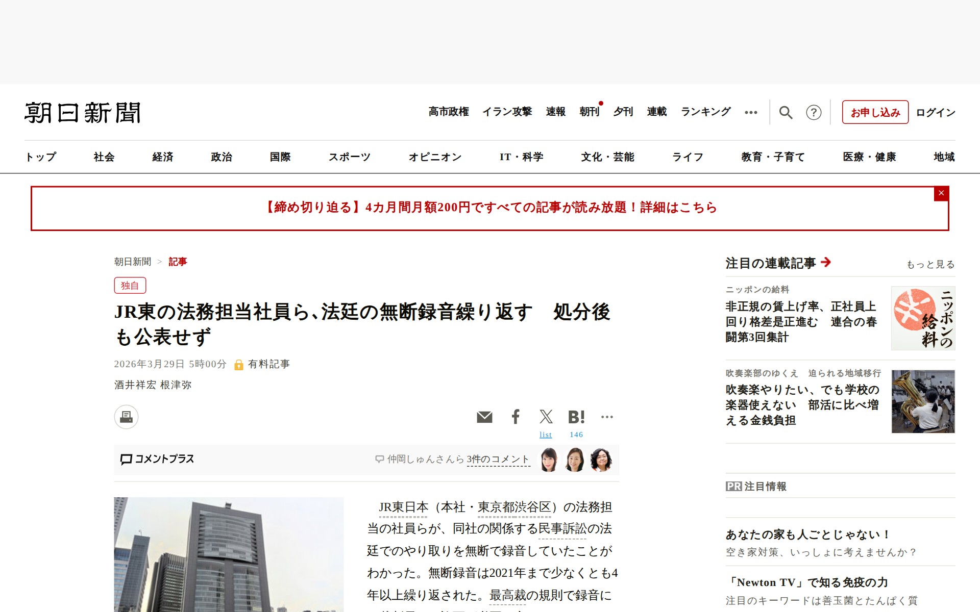Image resolution: width=980 pixels, height=612 pixels.
Task: Open the three-dot share options next to B!
Action: (607, 417)
